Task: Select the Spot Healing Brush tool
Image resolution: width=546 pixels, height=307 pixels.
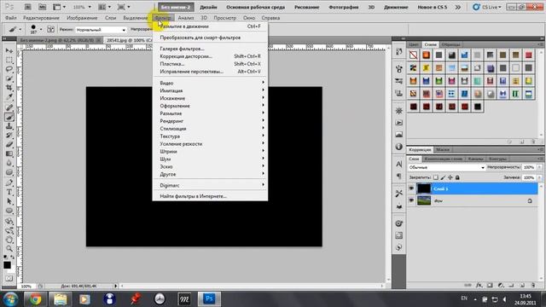Action: tap(9, 108)
